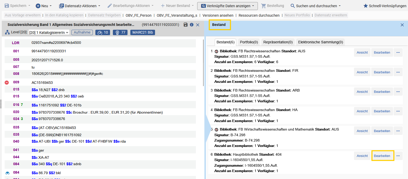
Task: Click the Bestellung shopping cart icon
Action: point(264,6)
